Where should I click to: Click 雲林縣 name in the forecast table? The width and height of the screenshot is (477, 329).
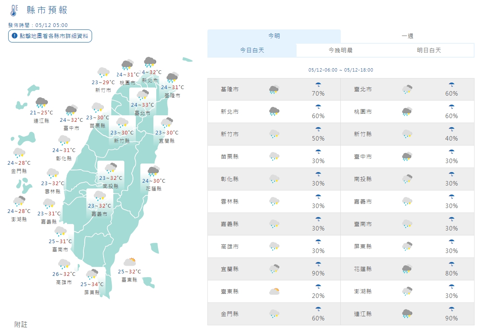(x=229, y=201)
